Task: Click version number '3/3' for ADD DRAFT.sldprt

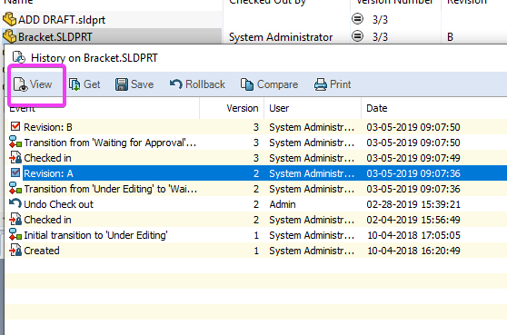Action: 380,20
